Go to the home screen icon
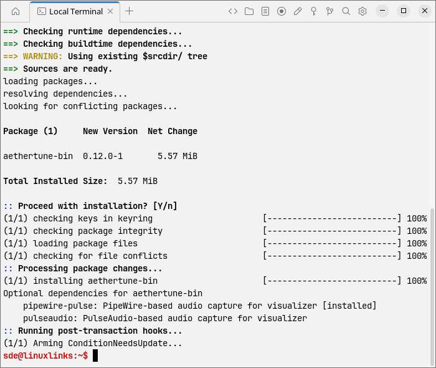The width and height of the screenshot is (436, 368). 16,11
